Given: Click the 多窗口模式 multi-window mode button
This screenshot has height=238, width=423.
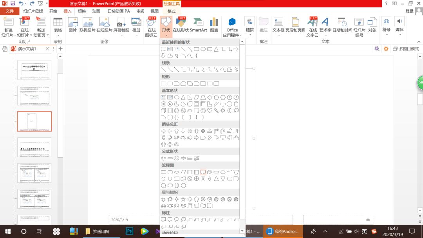Looking at the screenshot, I should (406, 49).
